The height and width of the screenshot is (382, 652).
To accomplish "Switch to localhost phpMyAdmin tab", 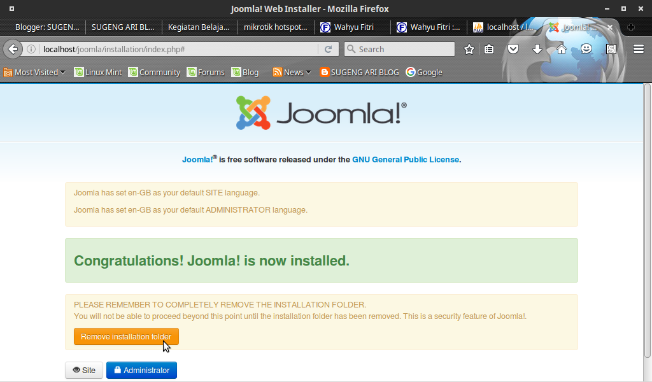I will coord(504,27).
